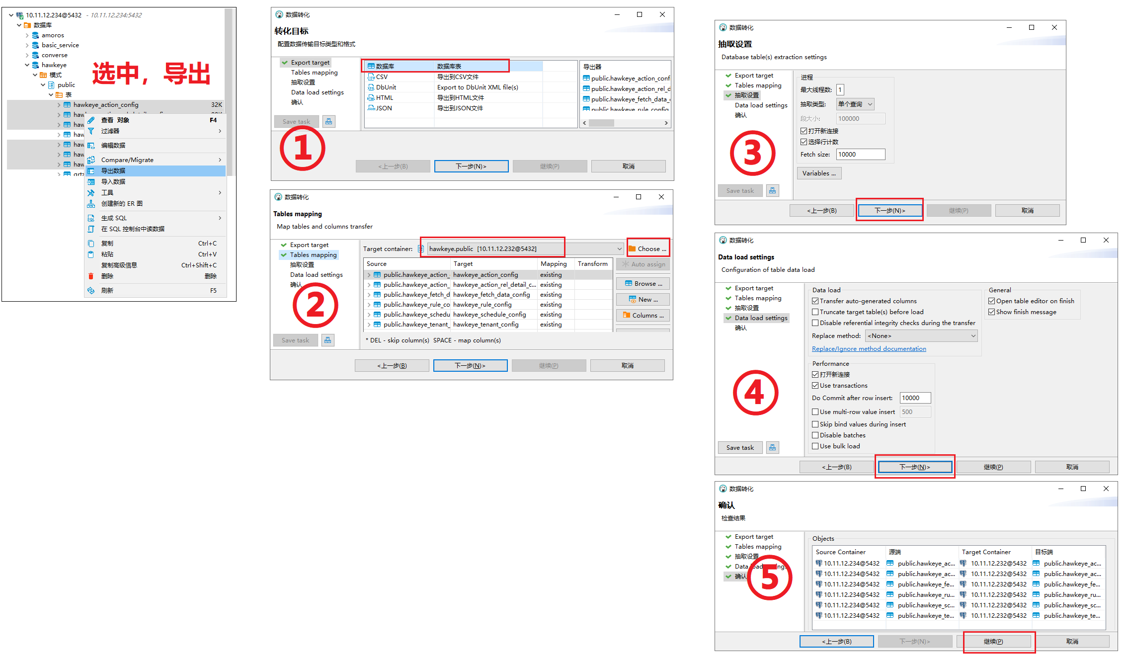Enable Truncate target table(s) before load
Viewport: 1129px width, 664px height.
point(815,312)
